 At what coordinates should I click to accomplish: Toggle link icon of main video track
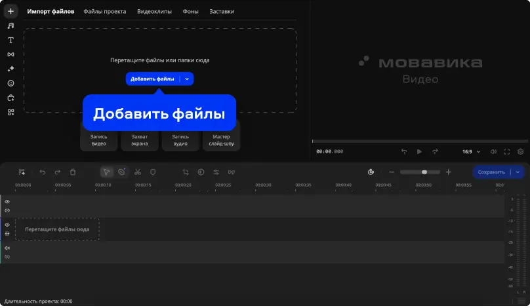(7, 234)
